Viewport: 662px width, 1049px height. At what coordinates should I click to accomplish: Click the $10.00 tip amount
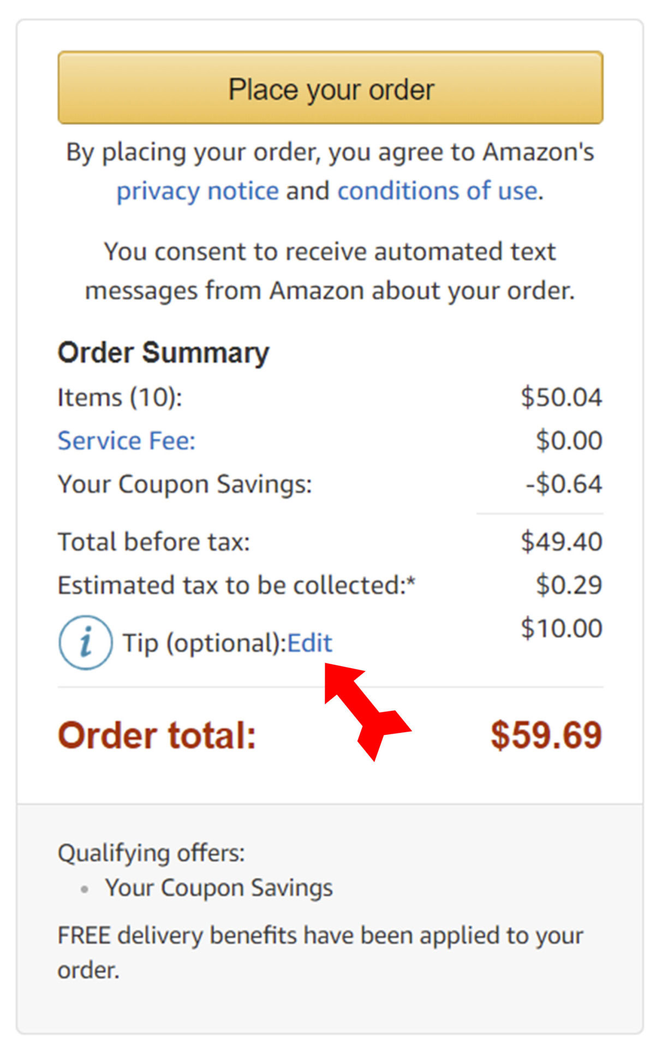561,628
